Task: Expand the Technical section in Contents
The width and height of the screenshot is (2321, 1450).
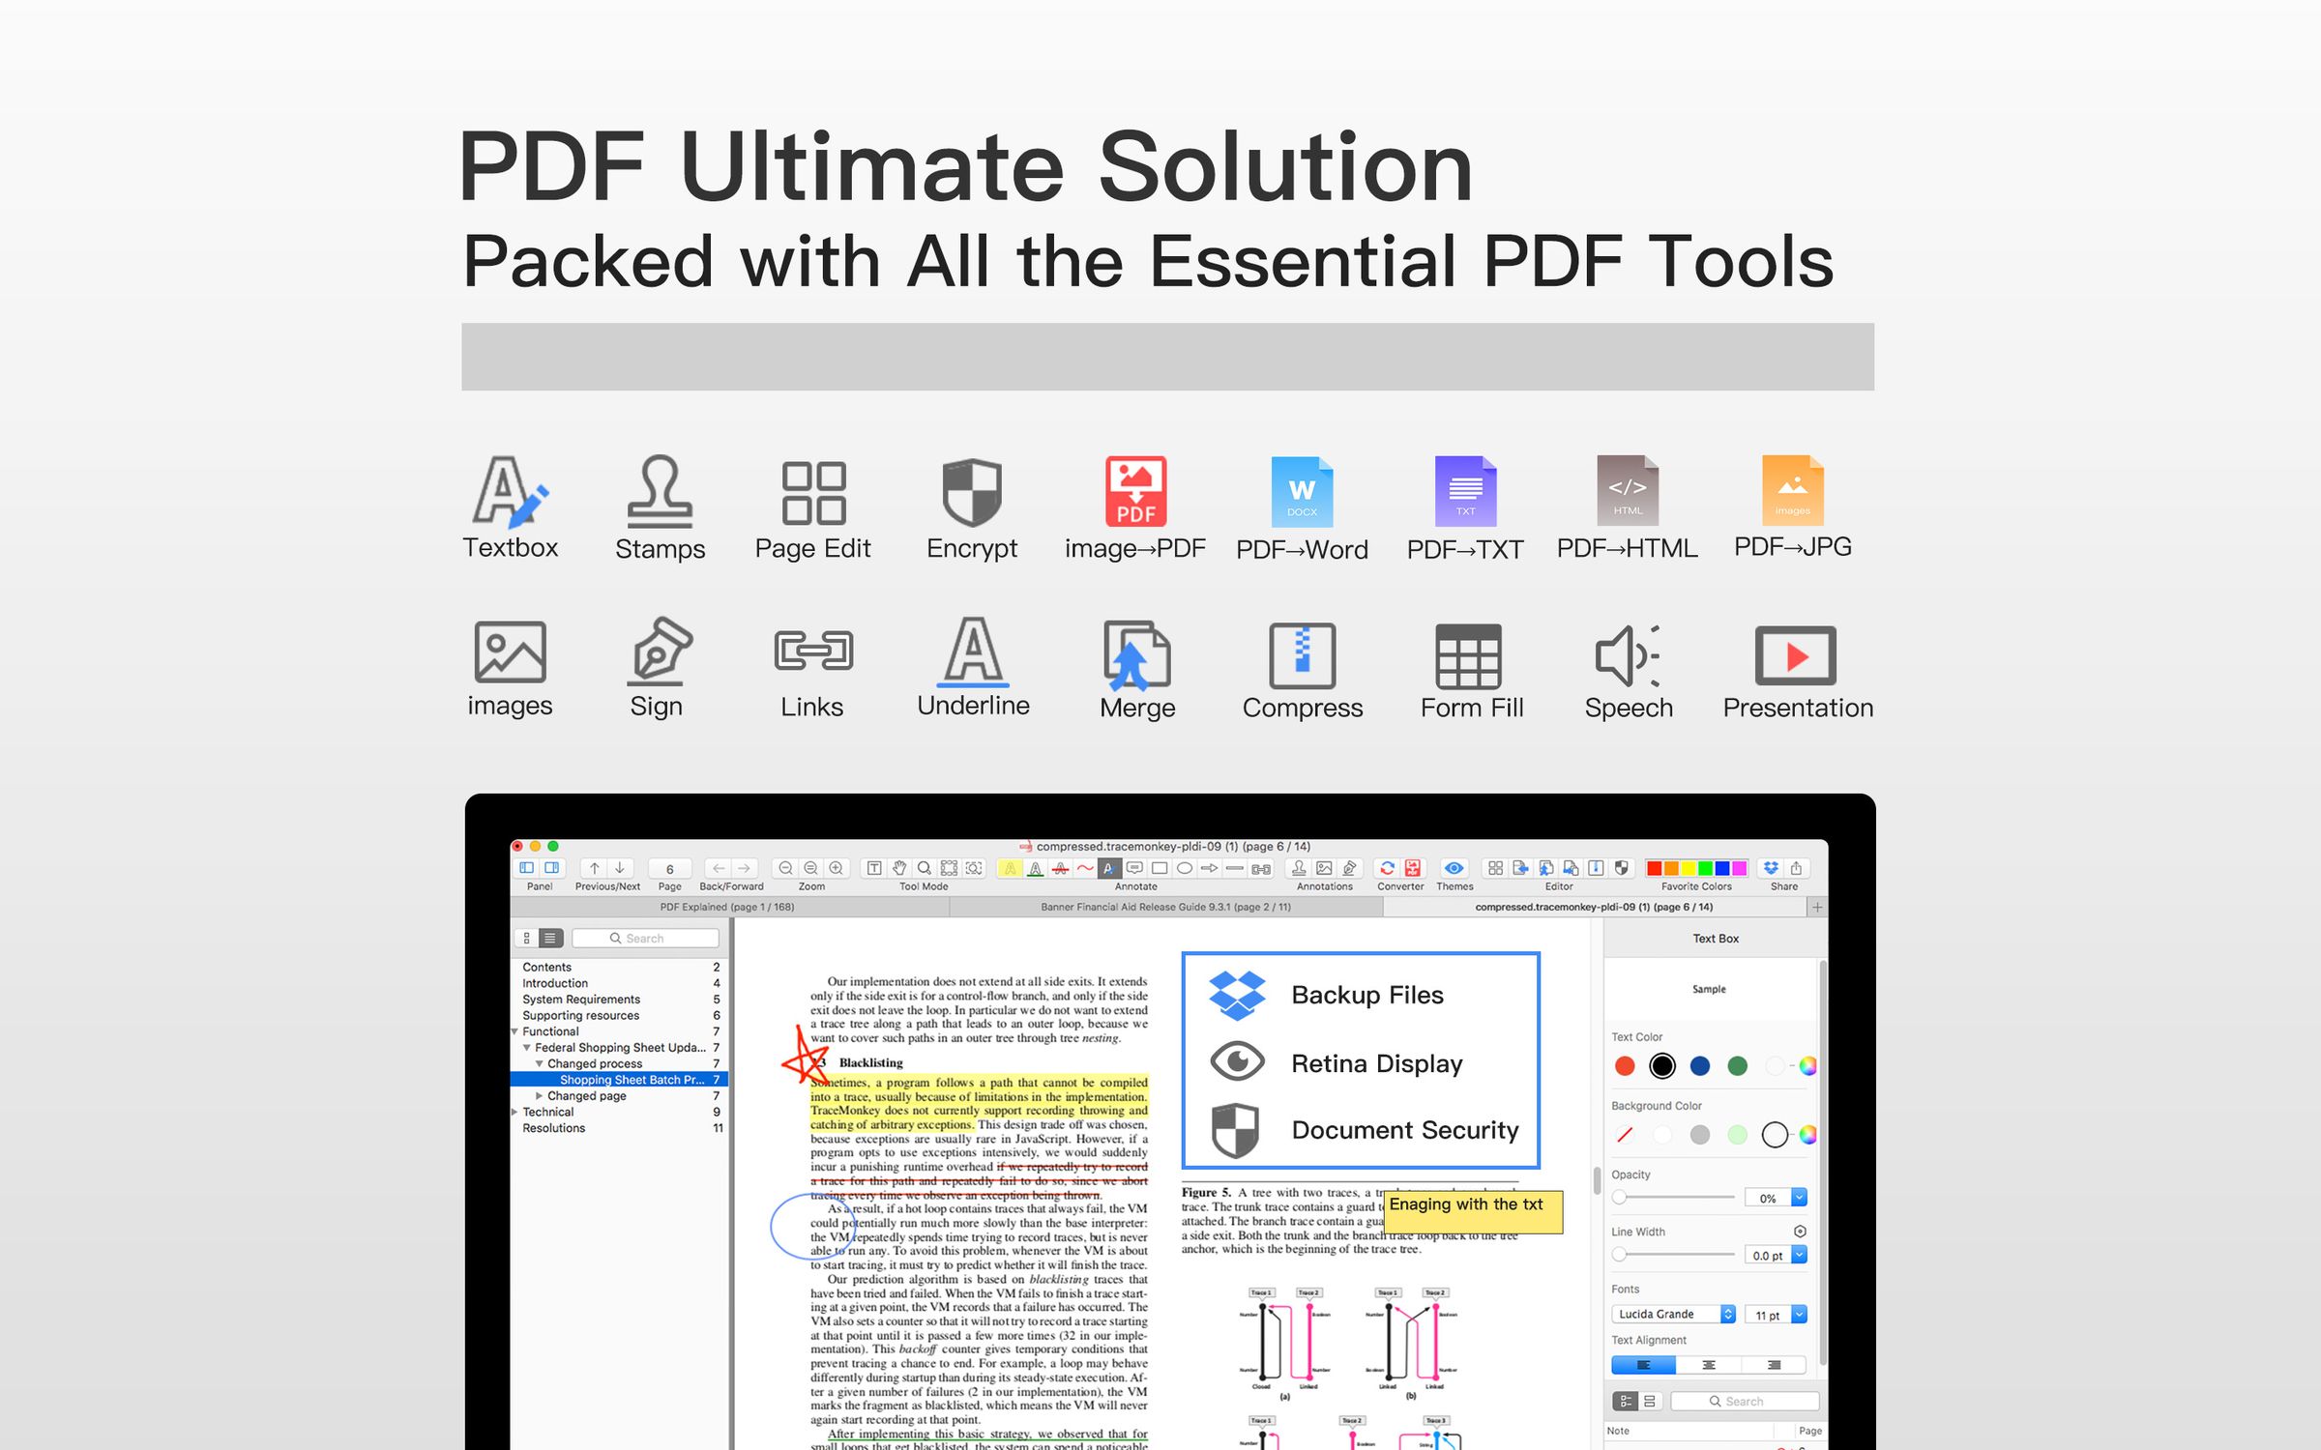Action: click(514, 1112)
